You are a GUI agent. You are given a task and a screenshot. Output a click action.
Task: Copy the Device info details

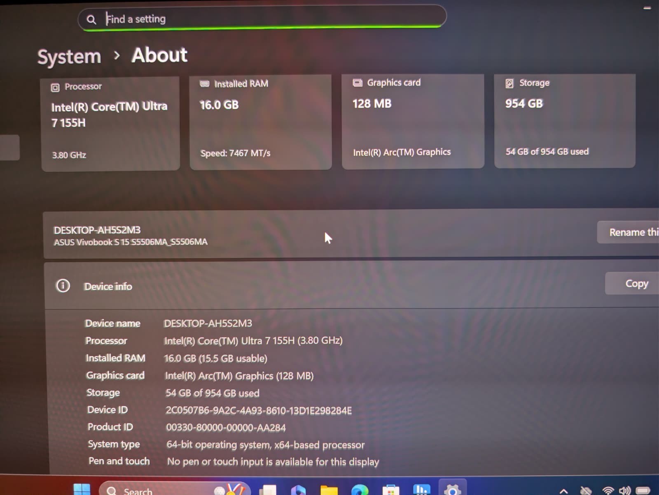[x=632, y=283]
